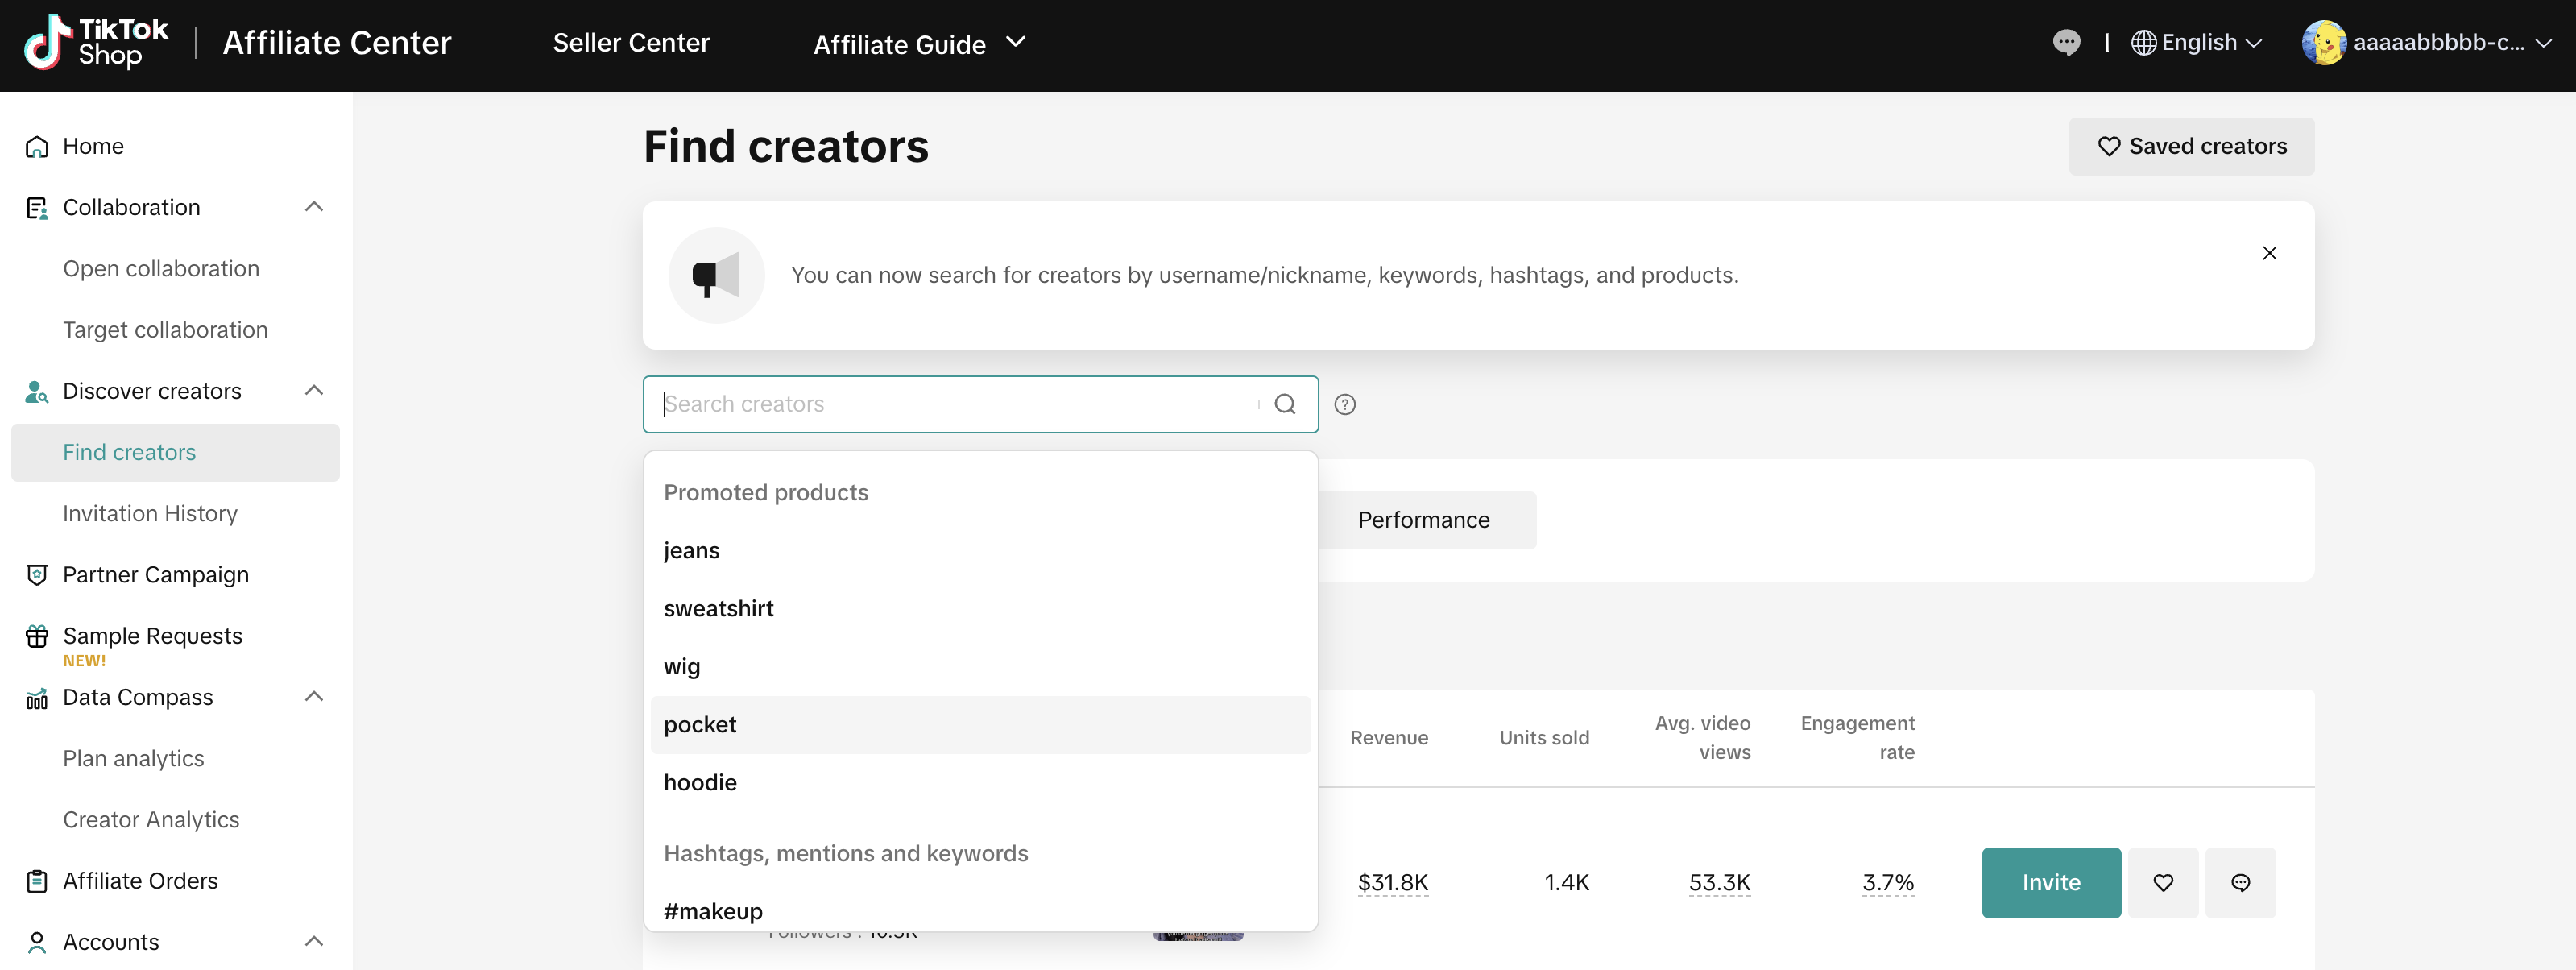Open the chat messages icon in header
2576x970 pixels.
coord(2066,43)
